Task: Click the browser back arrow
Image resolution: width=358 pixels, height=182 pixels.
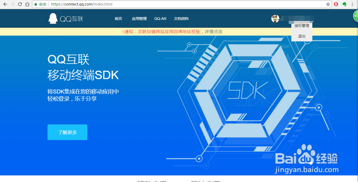Action: coord(5,4)
